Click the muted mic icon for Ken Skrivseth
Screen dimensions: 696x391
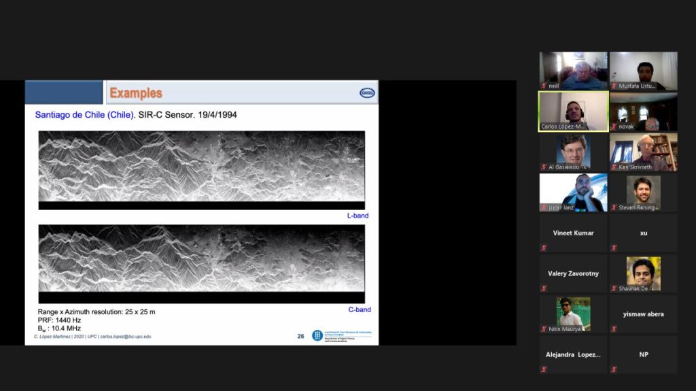(x=614, y=167)
